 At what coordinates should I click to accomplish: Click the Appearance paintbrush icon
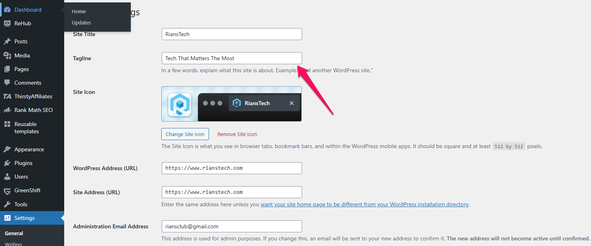pyautogui.click(x=7, y=149)
